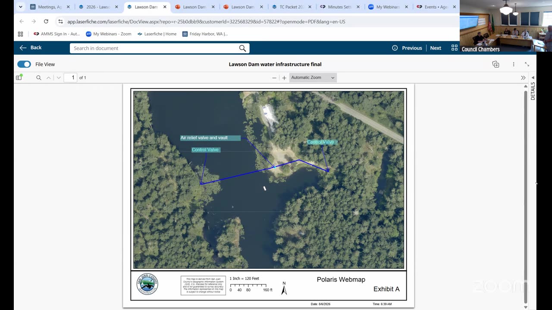Open the three-dot more options menu
The height and width of the screenshot is (310, 552).
(x=513, y=64)
